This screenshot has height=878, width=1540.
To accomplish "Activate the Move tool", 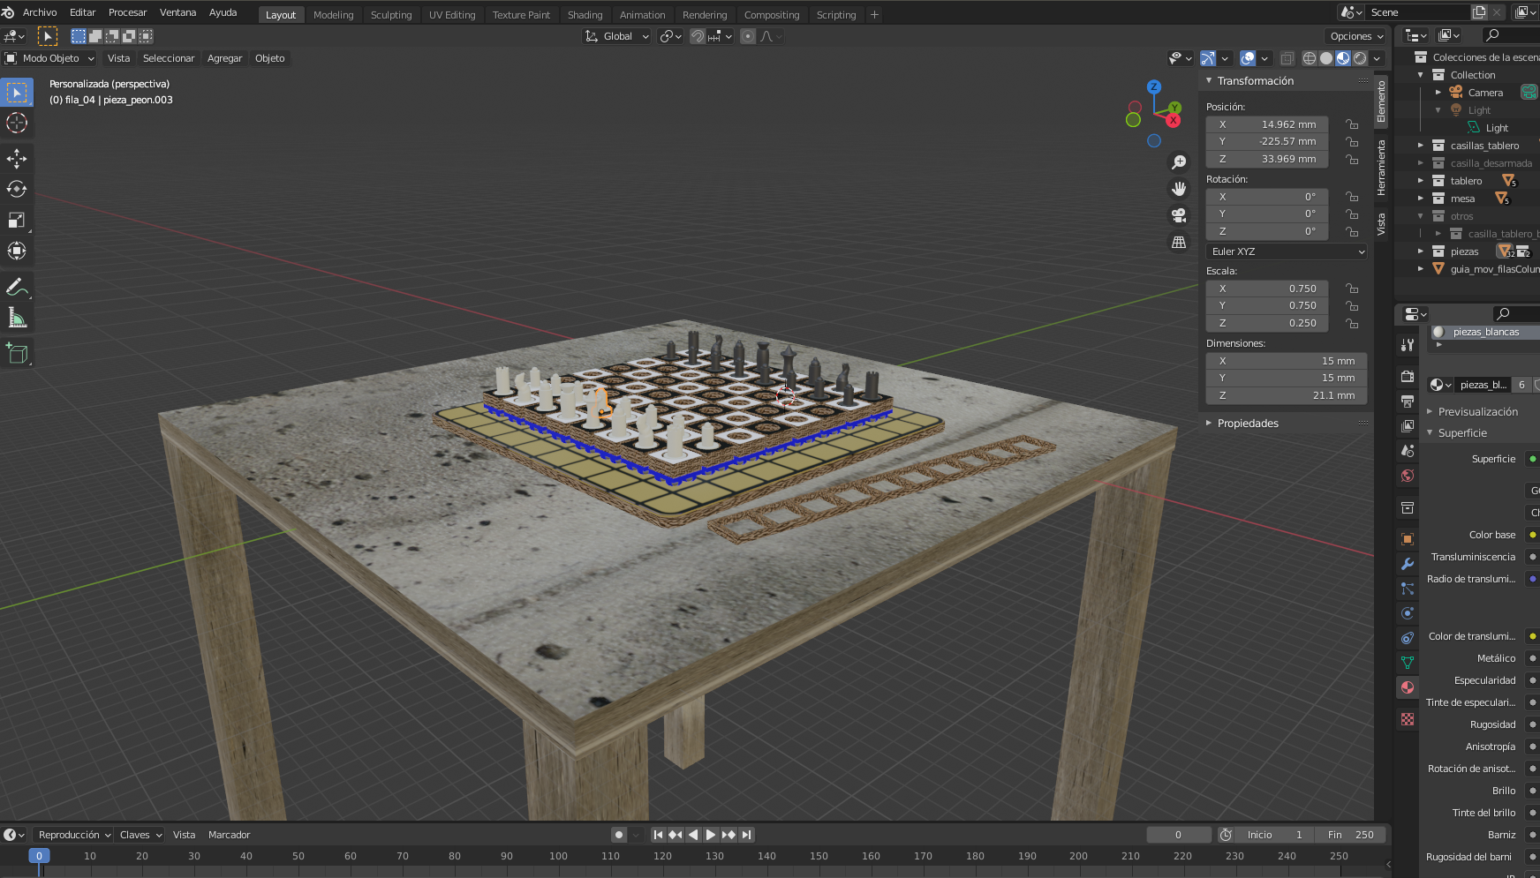I will pyautogui.click(x=17, y=159).
